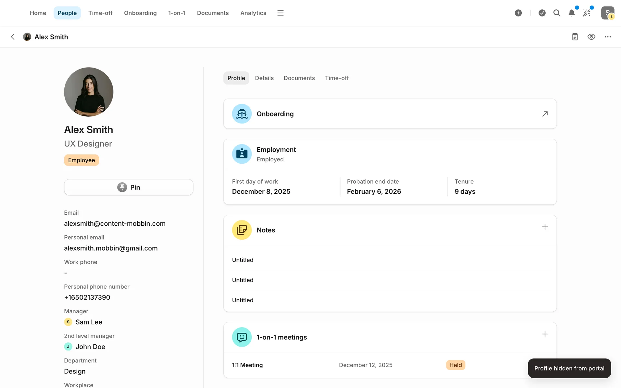Switch to the Details tab
The height and width of the screenshot is (388, 621).
264,78
